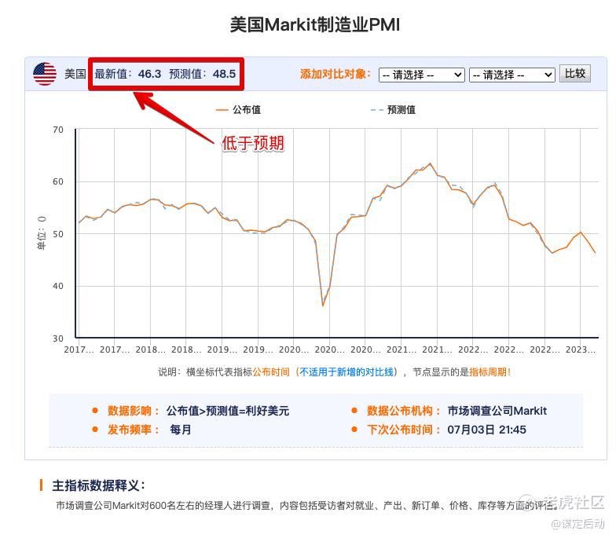Click the 主指标数据释义 heading
616x538 pixels.
[98, 485]
